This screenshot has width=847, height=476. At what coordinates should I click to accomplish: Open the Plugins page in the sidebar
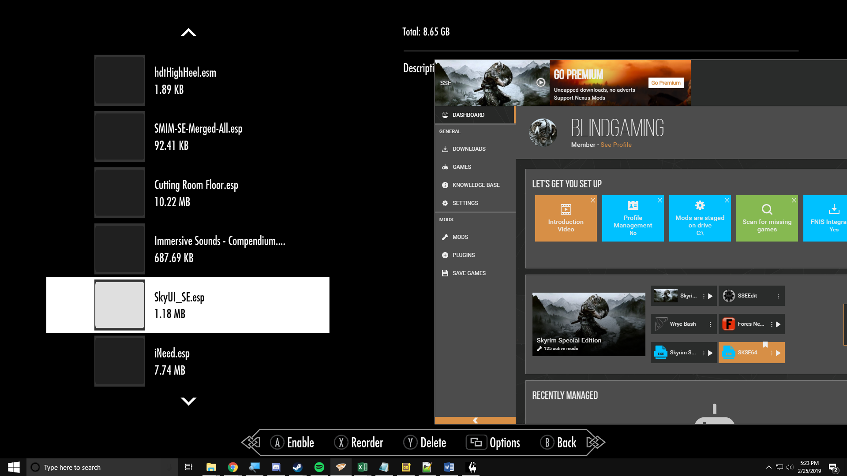464,255
